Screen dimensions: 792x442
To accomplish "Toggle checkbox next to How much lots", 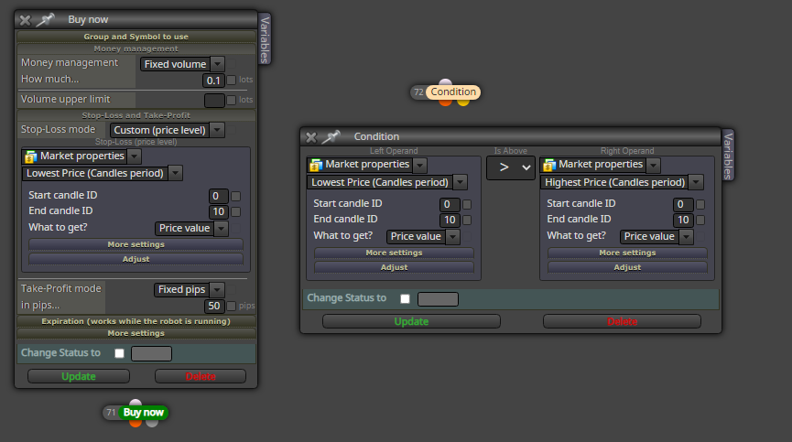I will [232, 80].
